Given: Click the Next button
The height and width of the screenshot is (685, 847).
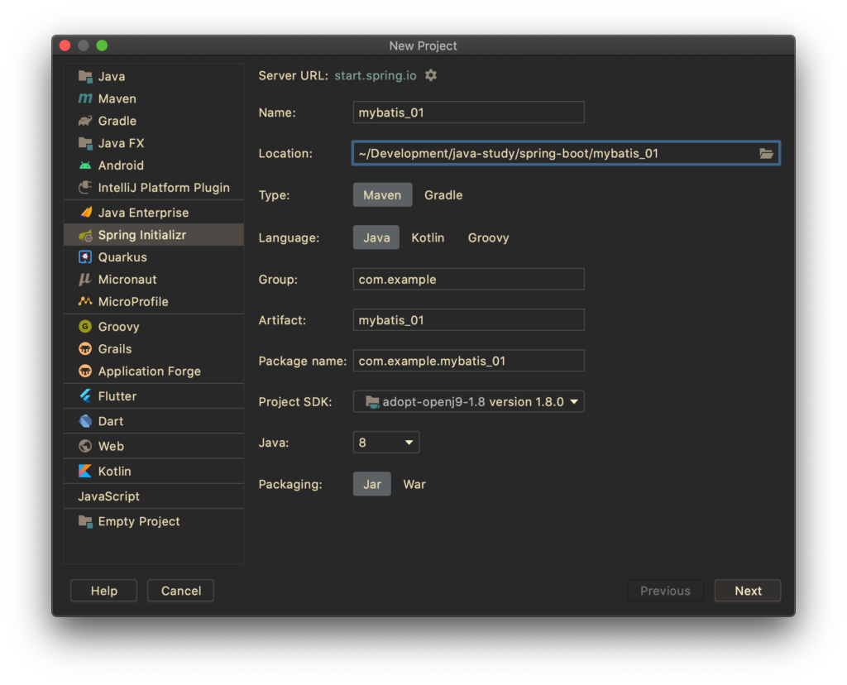Looking at the screenshot, I should point(747,591).
